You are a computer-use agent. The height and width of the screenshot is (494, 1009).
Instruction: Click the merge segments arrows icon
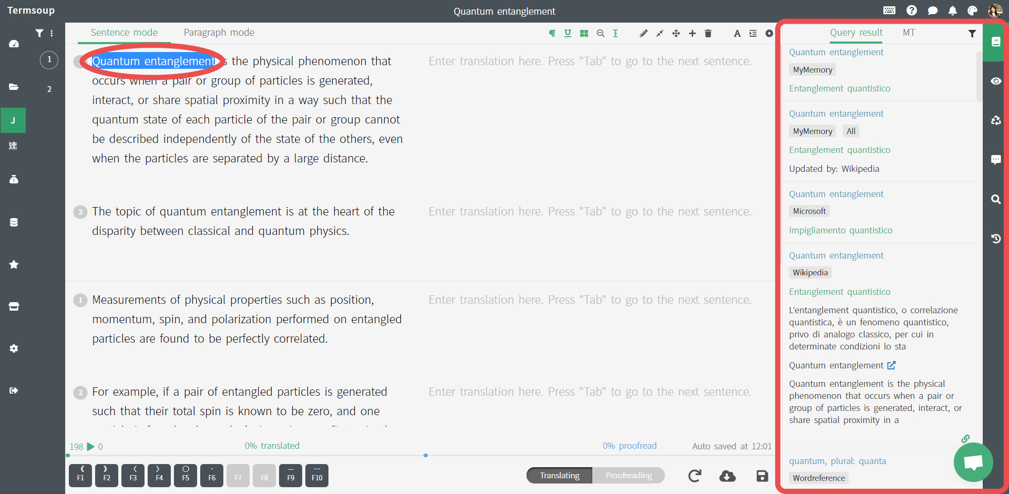(x=660, y=33)
